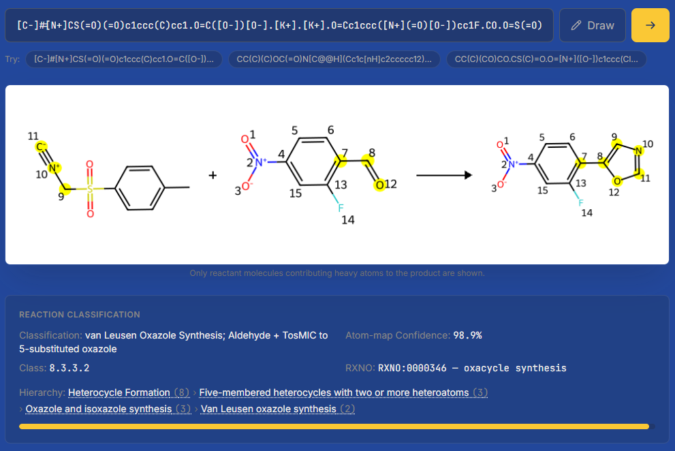
Task: Click the RXNO:0000346 oxacycle synthesis text
Action: (x=472, y=368)
